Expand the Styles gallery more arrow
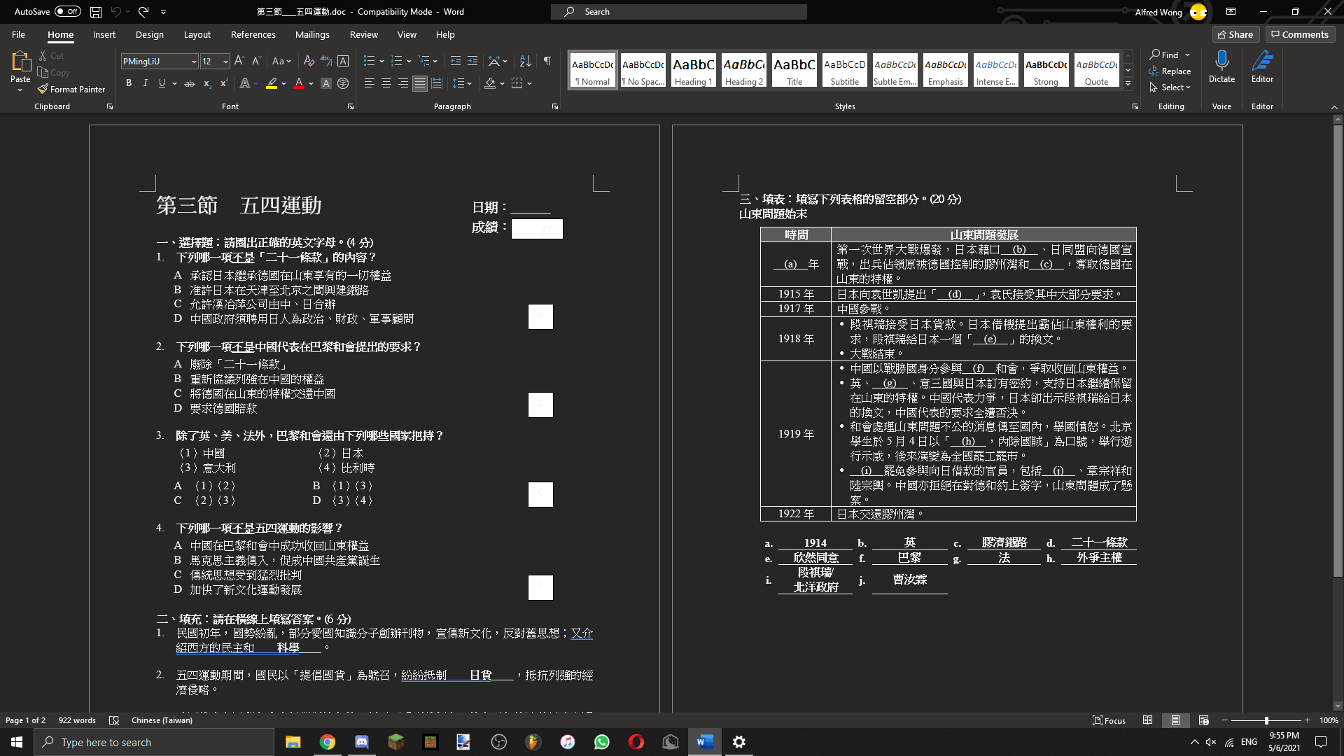Image resolution: width=1344 pixels, height=756 pixels. [x=1128, y=83]
